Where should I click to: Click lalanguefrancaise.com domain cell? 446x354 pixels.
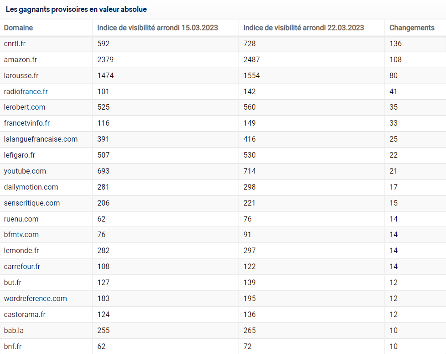click(41, 139)
